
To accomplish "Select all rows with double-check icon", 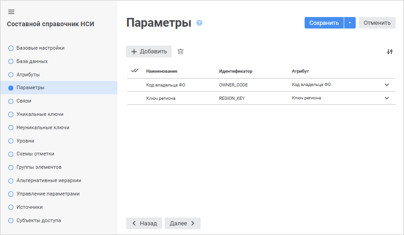I will (135, 70).
